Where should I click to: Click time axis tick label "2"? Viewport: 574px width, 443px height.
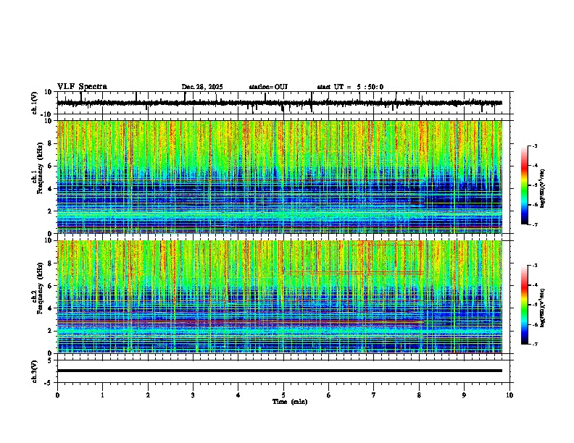tap(148, 395)
